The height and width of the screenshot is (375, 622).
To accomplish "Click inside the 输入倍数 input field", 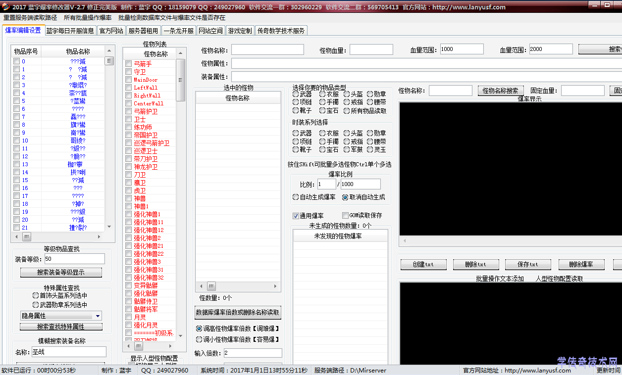I will tap(253, 353).
